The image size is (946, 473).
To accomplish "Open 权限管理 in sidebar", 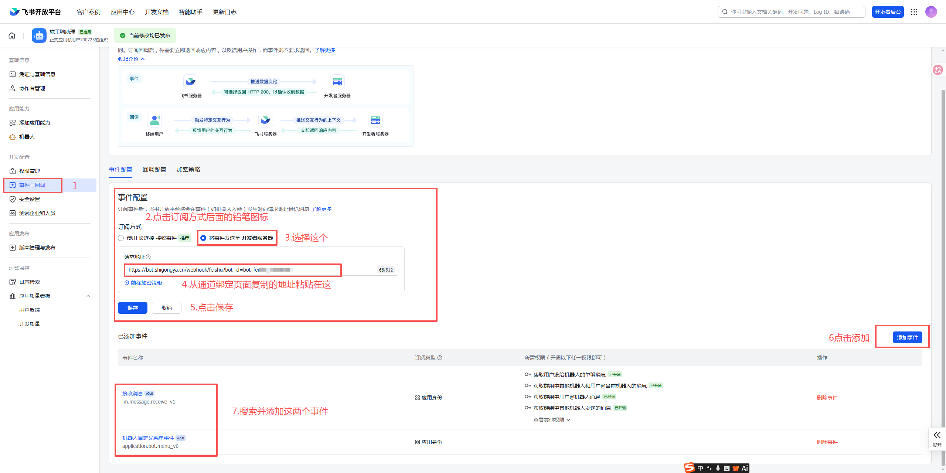I will tap(30, 171).
